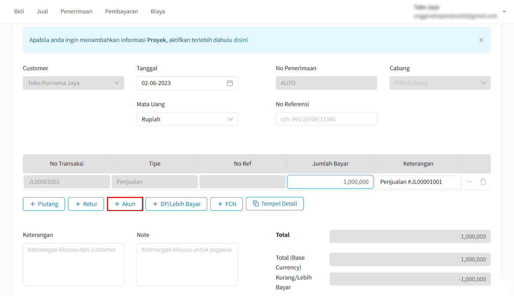Click the No Transaksi column header
Viewport: 514px width, 296px height.
pos(67,164)
